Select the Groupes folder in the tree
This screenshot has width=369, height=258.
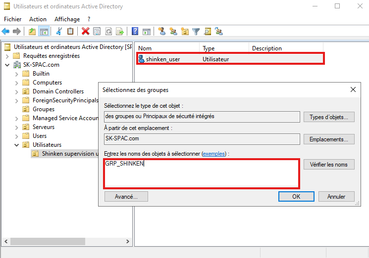pyautogui.click(x=44, y=109)
